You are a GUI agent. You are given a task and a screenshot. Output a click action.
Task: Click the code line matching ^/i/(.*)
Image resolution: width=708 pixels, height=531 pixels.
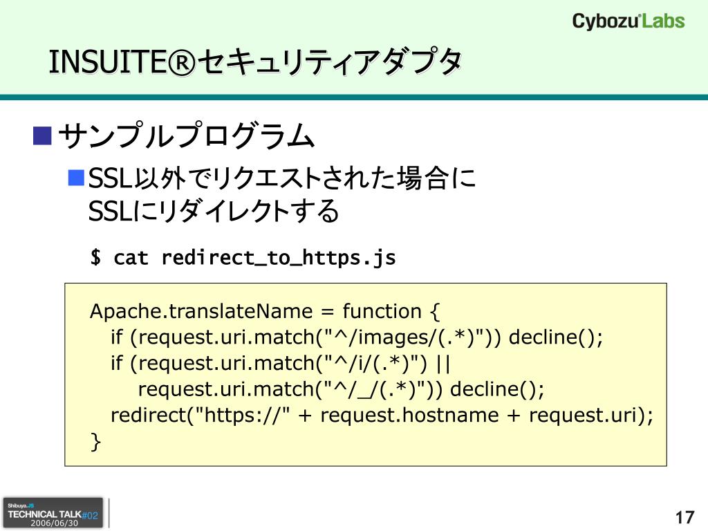[281, 364]
